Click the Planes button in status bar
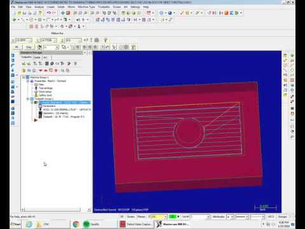The height and width of the screenshot is (229, 305). coord(141,216)
